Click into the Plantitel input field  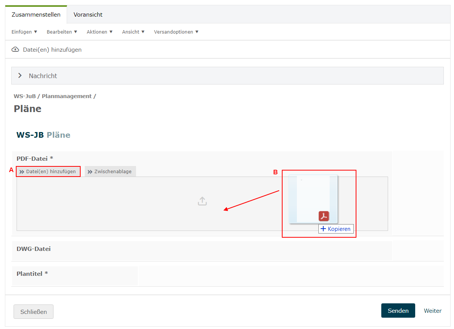290,276
